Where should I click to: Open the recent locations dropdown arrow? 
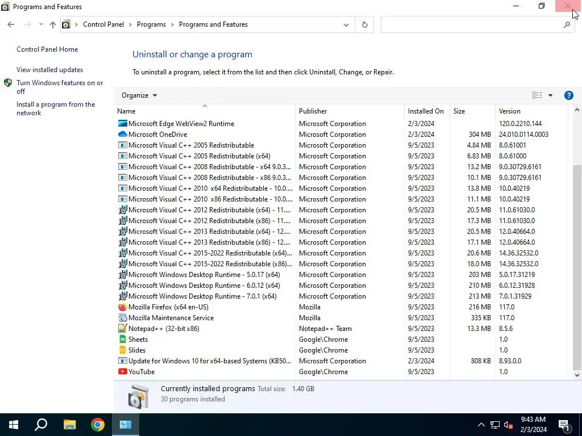click(41, 24)
